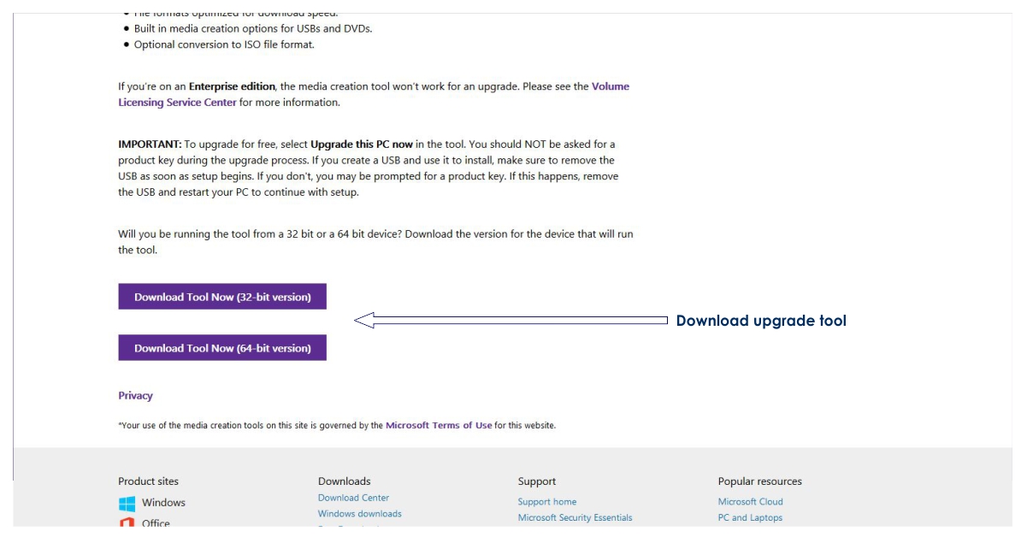Open the Windows downloads link
This screenshot has width=1027, height=543.
click(x=360, y=514)
